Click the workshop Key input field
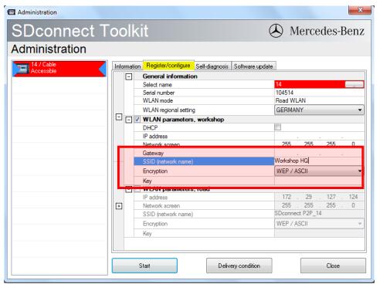 pos(319,181)
